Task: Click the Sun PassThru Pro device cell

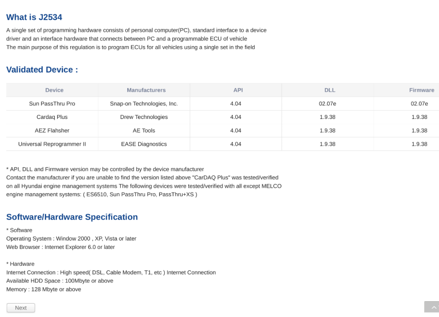Action: pos(52,104)
